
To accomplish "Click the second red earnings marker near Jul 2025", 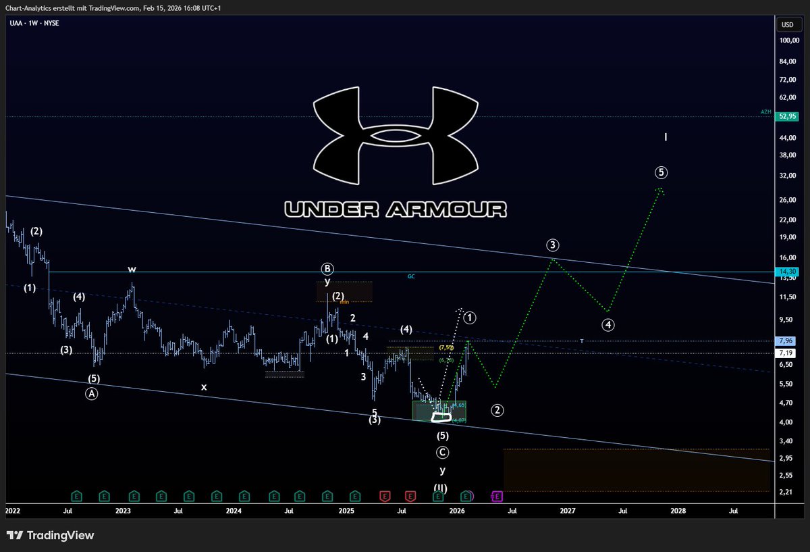I will [x=410, y=496].
